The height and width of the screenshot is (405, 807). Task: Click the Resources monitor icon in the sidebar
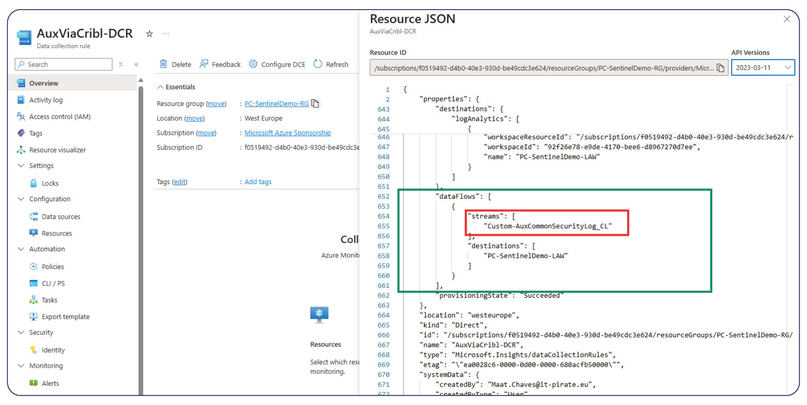pos(34,233)
